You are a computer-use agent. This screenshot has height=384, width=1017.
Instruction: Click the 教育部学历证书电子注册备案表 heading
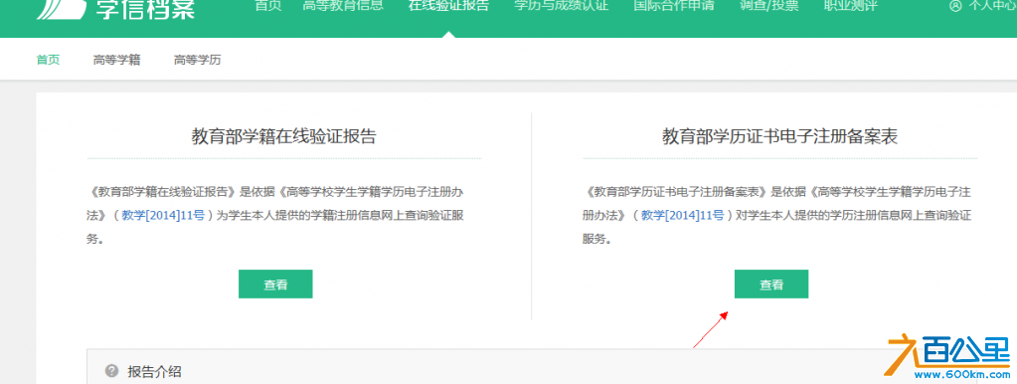(779, 136)
